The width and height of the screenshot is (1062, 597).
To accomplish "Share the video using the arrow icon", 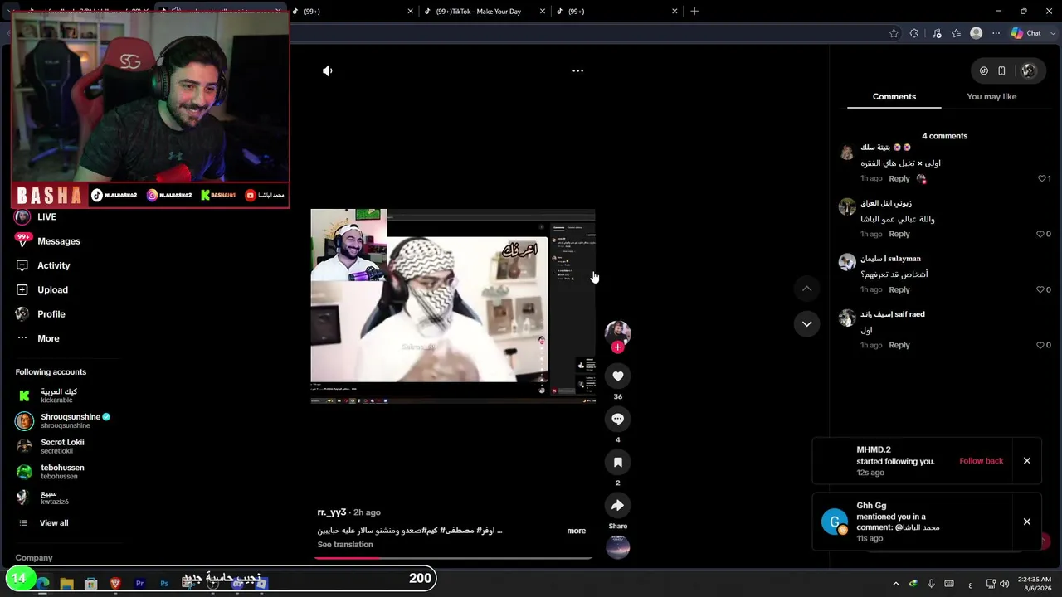I will [617, 506].
